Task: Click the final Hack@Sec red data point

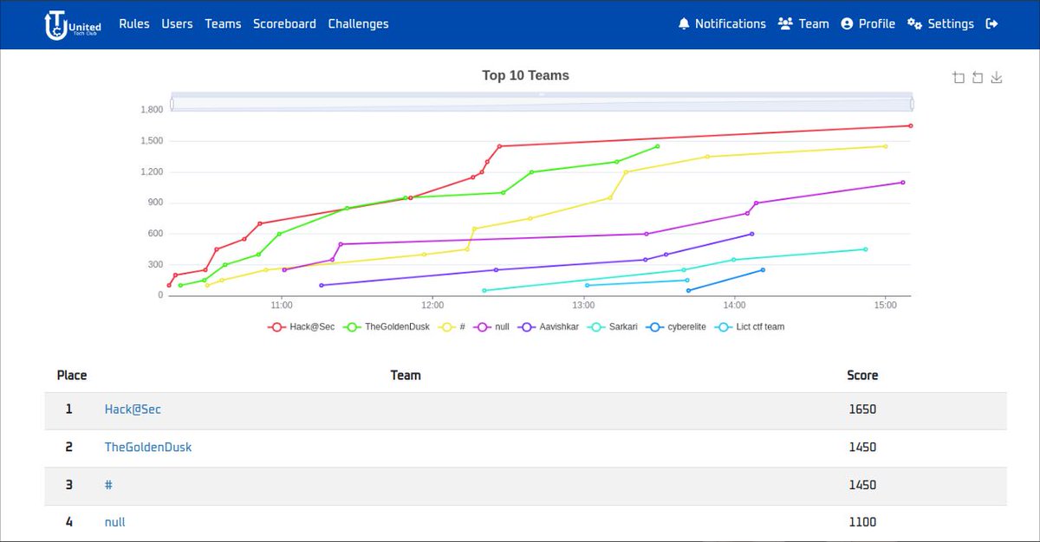Action: pyautogui.click(x=911, y=126)
